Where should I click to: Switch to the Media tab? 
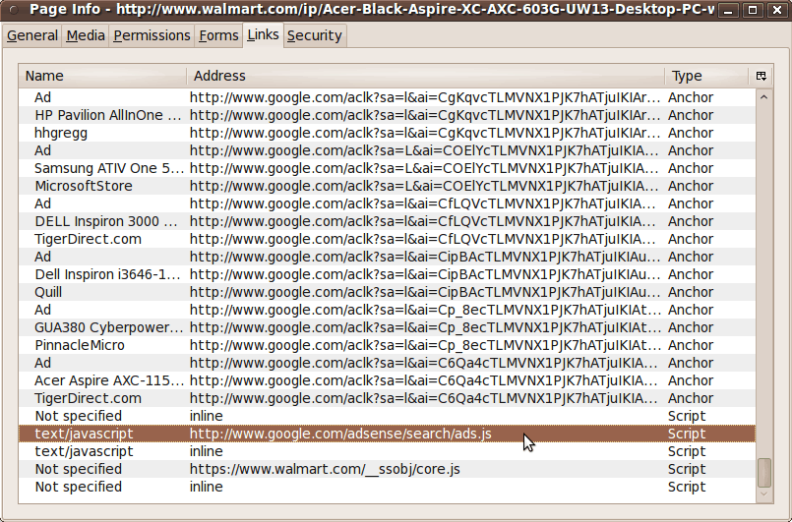[x=86, y=35]
